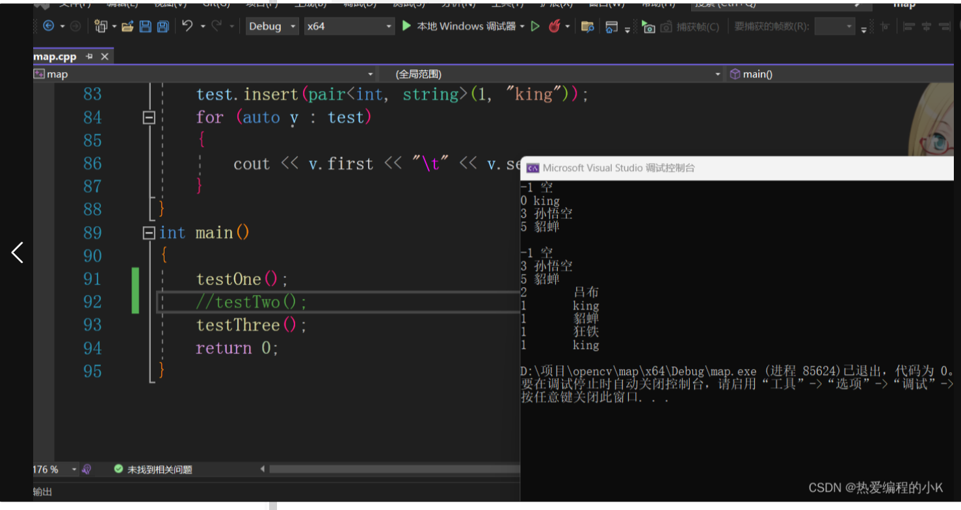Click the grayed Navigate Forward arrow
This screenshot has height=510, width=961.
75,26
